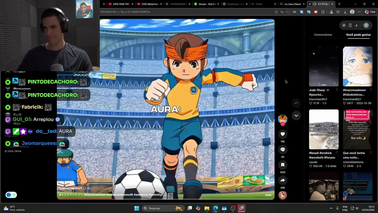The width and height of the screenshot is (378, 213).
Task: Open File Explorer on taskbar
Action: [x=207, y=208]
